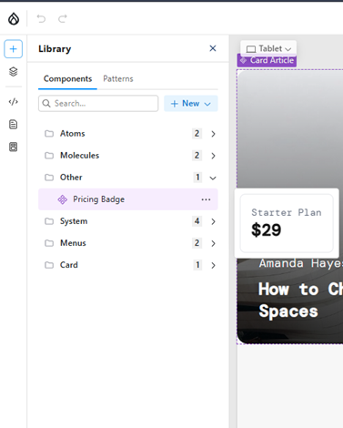
Task: Click the Card folder icon
Action: pyautogui.click(x=49, y=265)
